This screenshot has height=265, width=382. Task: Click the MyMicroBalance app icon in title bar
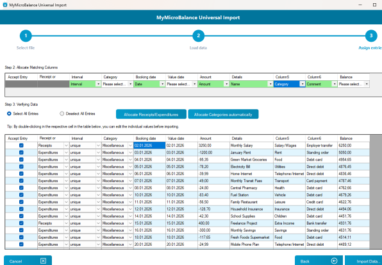tap(4, 5)
